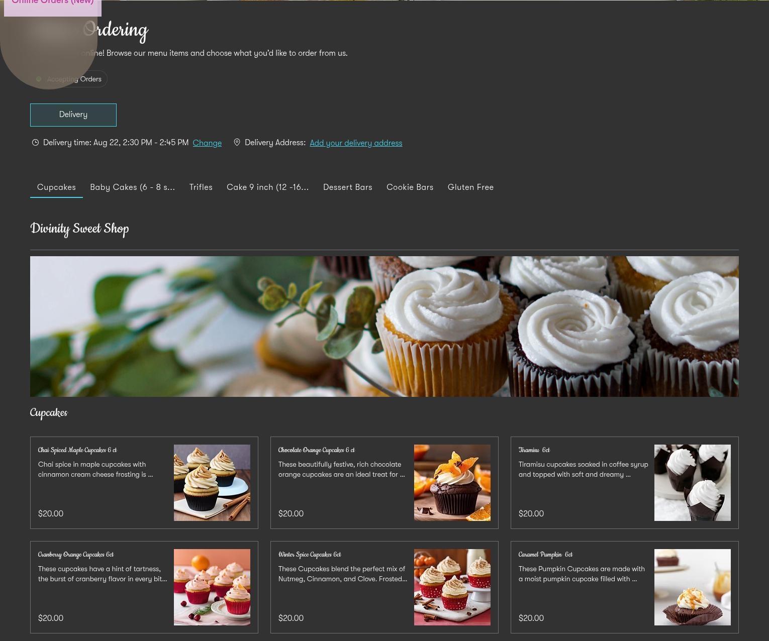This screenshot has height=641, width=769.
Task: Open the Add your delivery address link
Action: [x=356, y=143]
